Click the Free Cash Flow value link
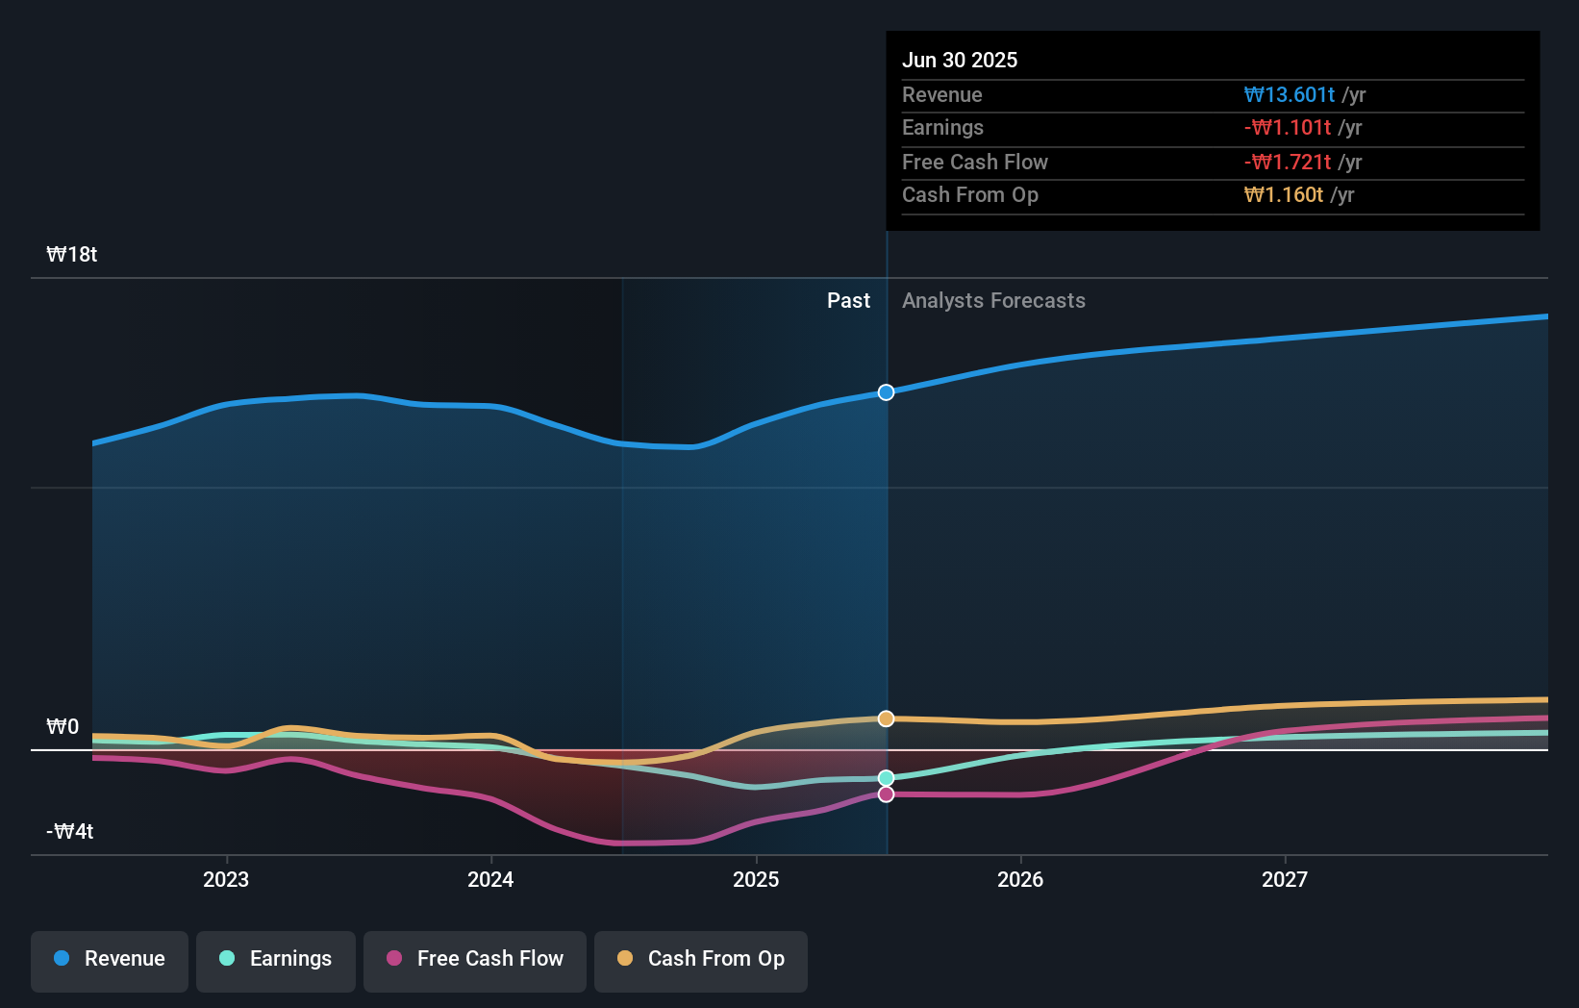The image size is (1579, 1008). pos(1290,162)
